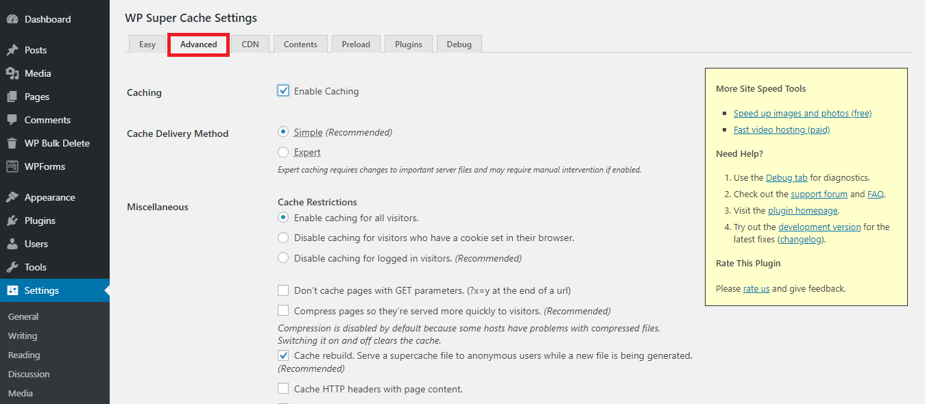The width and height of the screenshot is (925, 404).
Task: Open Fast video hosting (paid) link
Action: [782, 129]
